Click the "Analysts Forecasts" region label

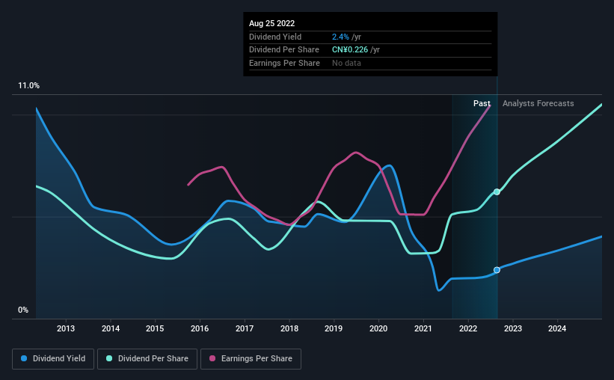click(x=538, y=103)
